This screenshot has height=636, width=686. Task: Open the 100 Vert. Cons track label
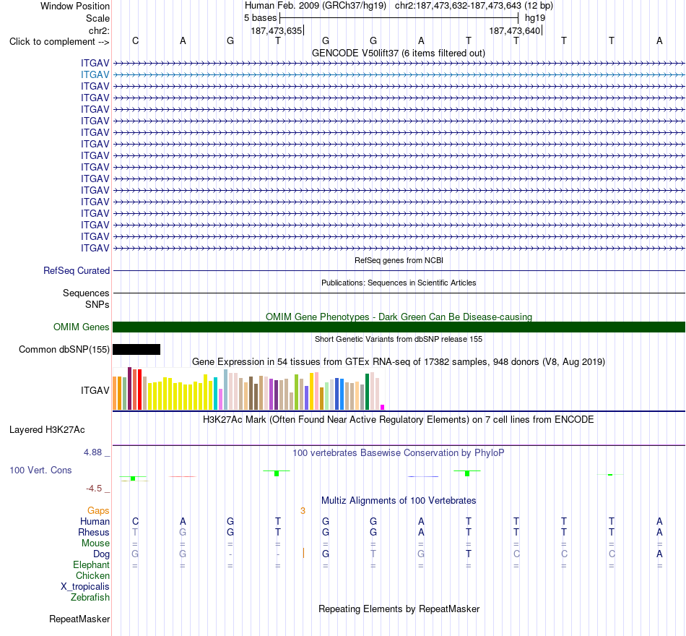(x=40, y=470)
